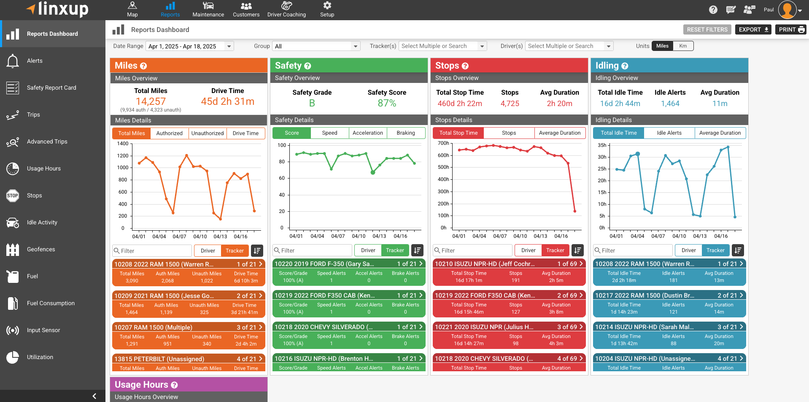Click the RESET FILTERS button
Screen dimensions: 809x402
[707, 29]
